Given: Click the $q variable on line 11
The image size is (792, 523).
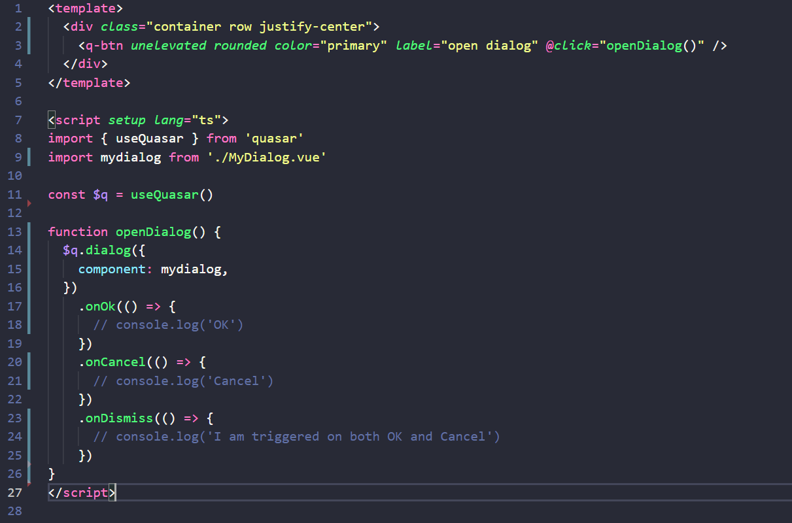Looking at the screenshot, I should 101,194.
